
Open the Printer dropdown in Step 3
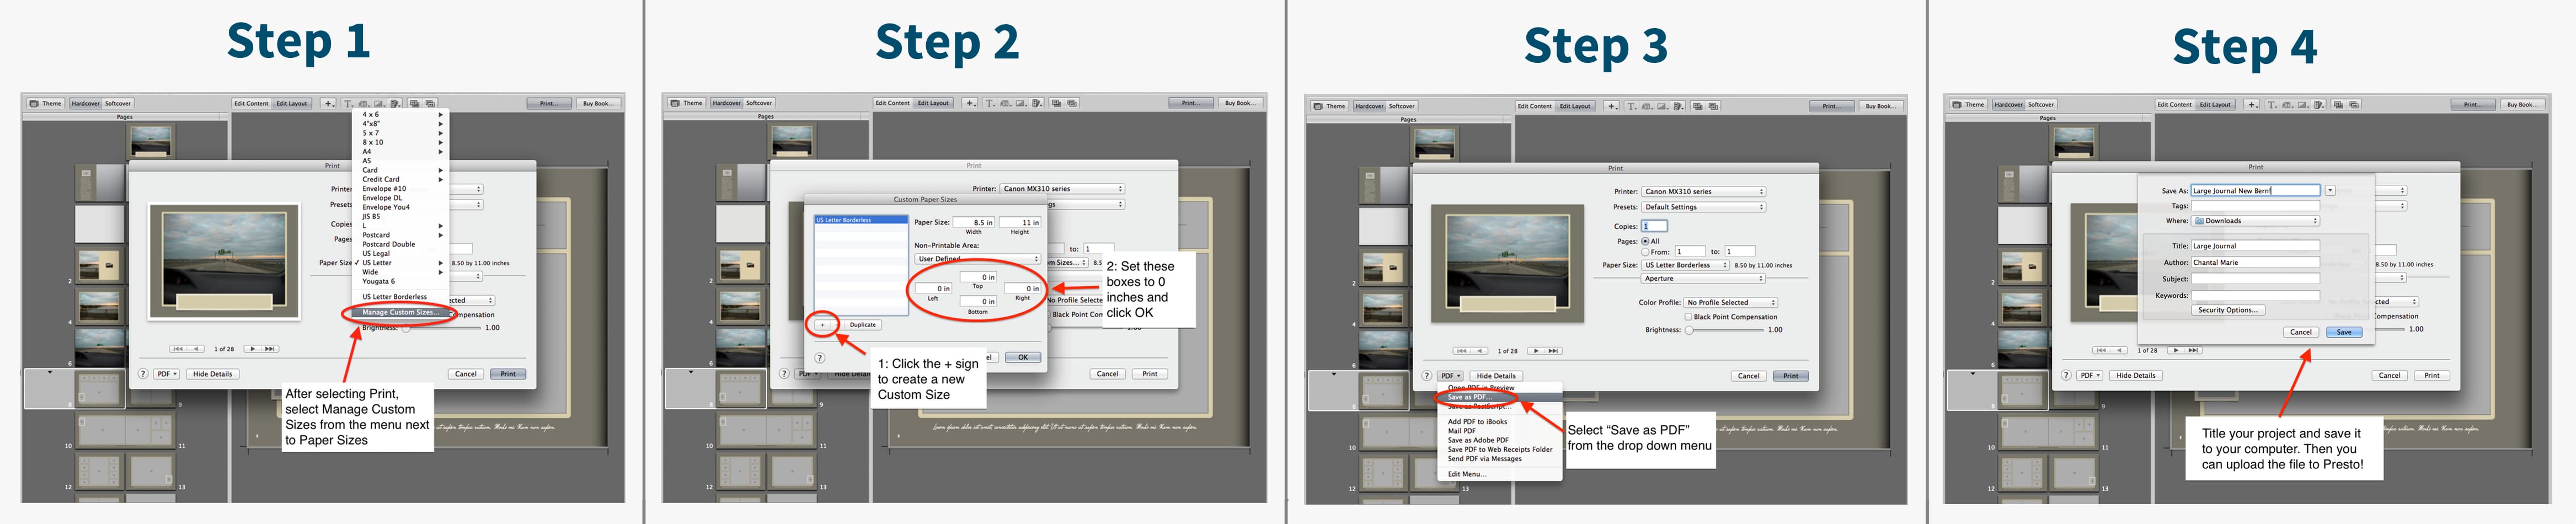[x=1704, y=191]
